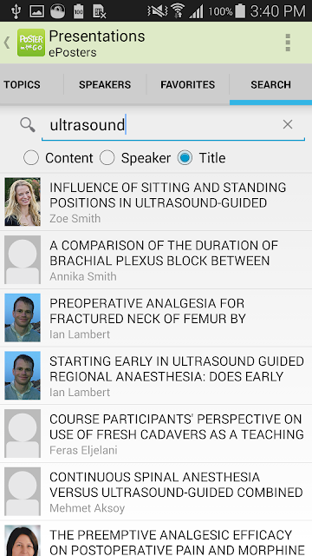Select the Content radio button
This screenshot has width=312, height=556.
[x=31, y=158]
